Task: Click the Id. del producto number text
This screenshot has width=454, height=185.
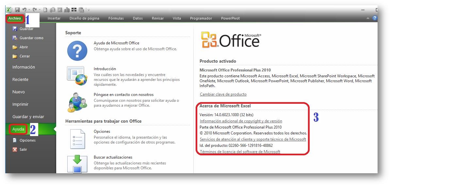Action: tap(236, 146)
